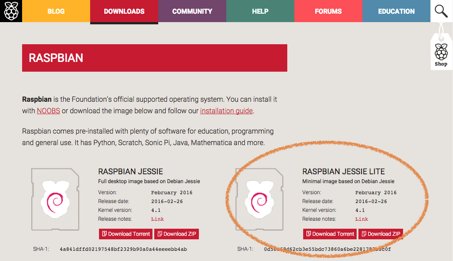
Task: Click the Raspbian Jessie SD card image
Action: click(x=55, y=199)
